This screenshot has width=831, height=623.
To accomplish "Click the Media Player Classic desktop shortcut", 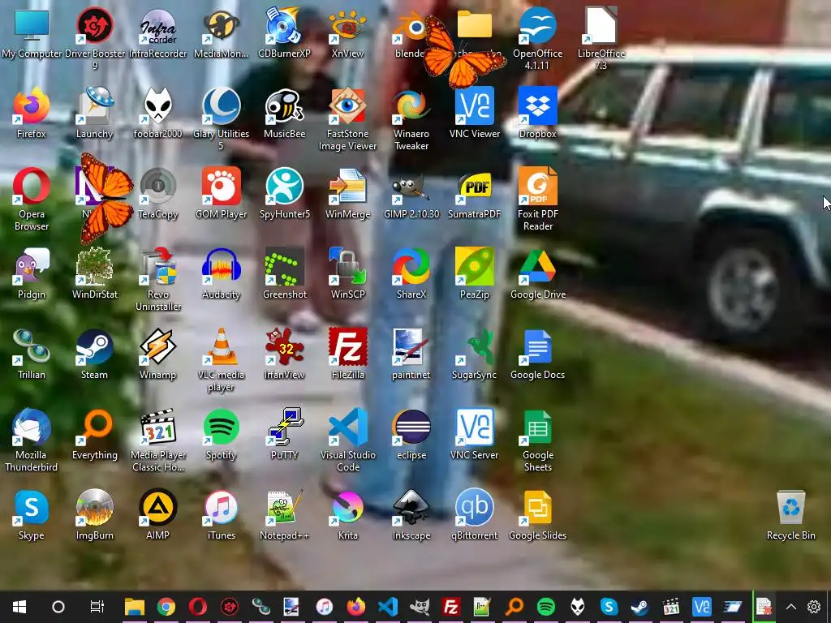I will [157, 440].
